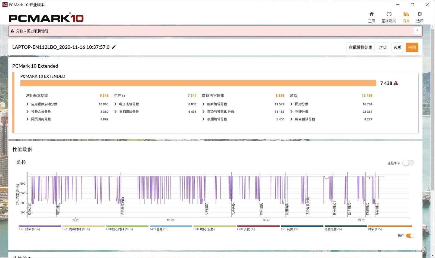
Task: Click the scrollbar down arrow
Action: tap(433, 256)
